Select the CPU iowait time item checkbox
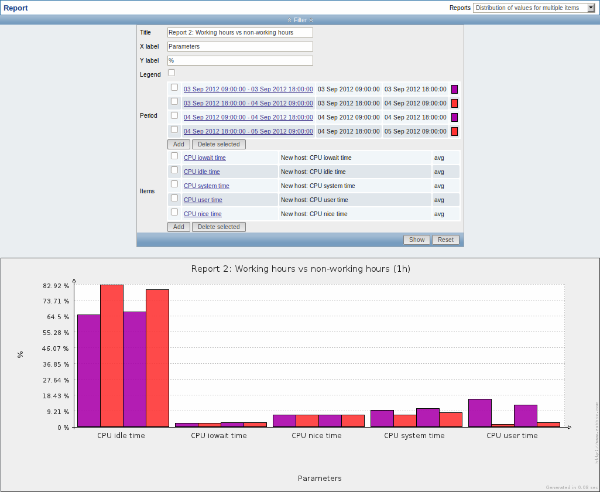Image resolution: width=600 pixels, height=492 pixels. pyautogui.click(x=174, y=156)
